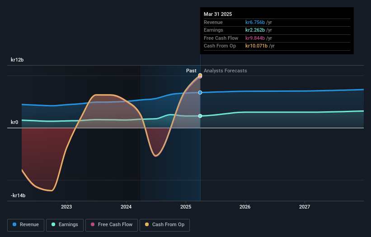Screen dimensions: 371x237
Task: Click the Earnings row label in tooltip
Action: tap(213, 30)
